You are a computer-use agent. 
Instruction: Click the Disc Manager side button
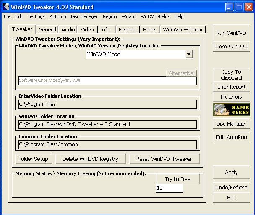231,124
